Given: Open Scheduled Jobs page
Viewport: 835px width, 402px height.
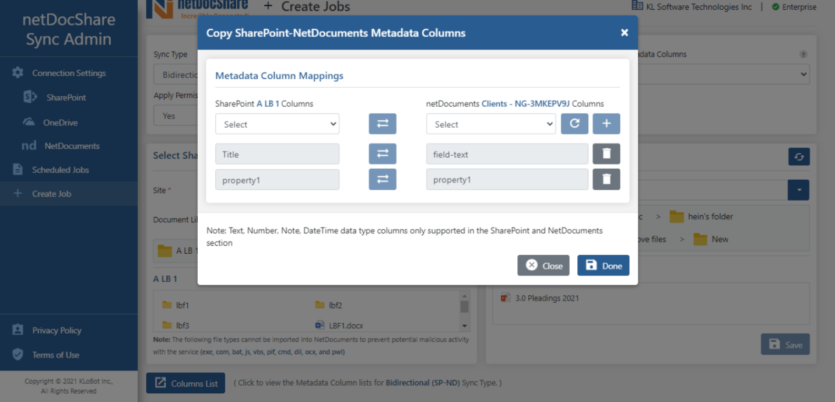Looking at the screenshot, I should pos(61,170).
